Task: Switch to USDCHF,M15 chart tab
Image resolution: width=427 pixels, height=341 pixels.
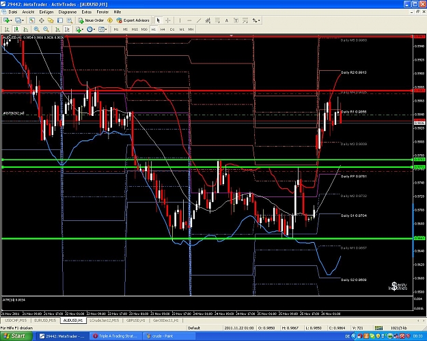Action: pos(16,321)
